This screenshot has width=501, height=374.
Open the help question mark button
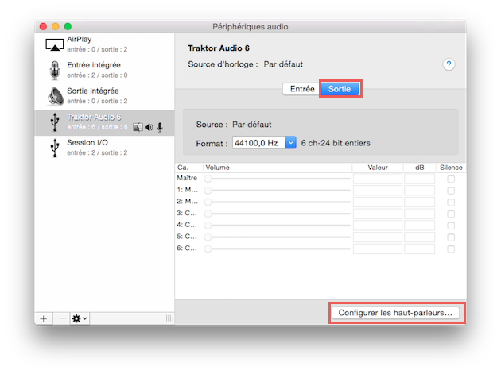(449, 64)
